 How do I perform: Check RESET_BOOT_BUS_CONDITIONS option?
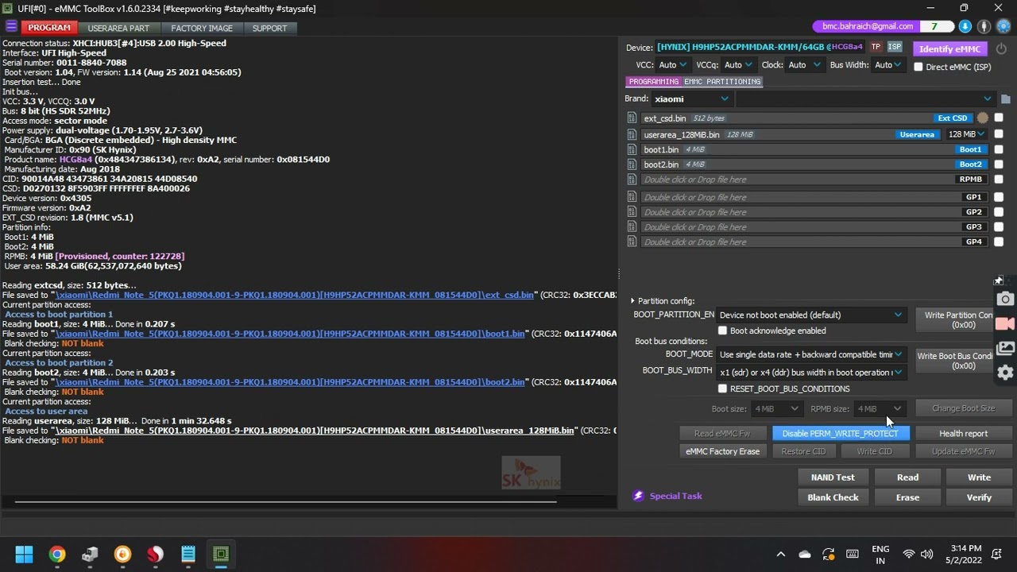[x=722, y=388]
